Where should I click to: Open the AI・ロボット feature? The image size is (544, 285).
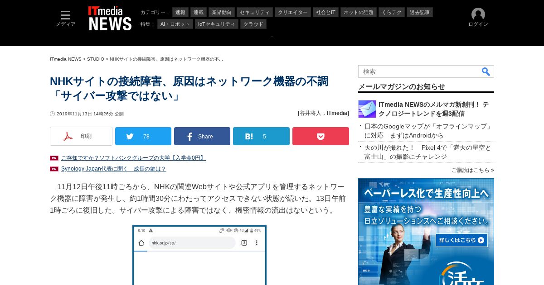coord(175,24)
